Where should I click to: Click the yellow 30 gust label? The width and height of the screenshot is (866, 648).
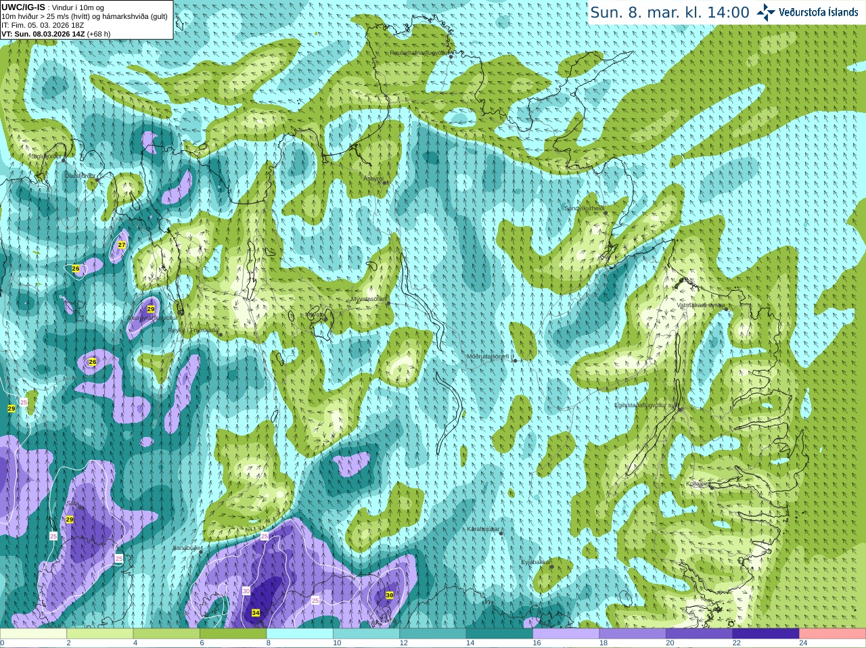(x=389, y=595)
